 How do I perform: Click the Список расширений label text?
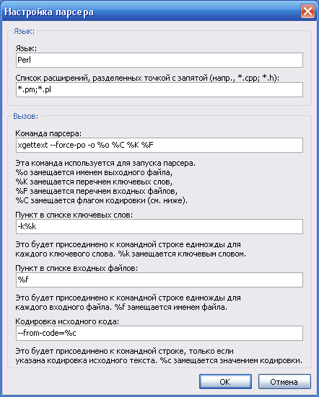point(147,78)
